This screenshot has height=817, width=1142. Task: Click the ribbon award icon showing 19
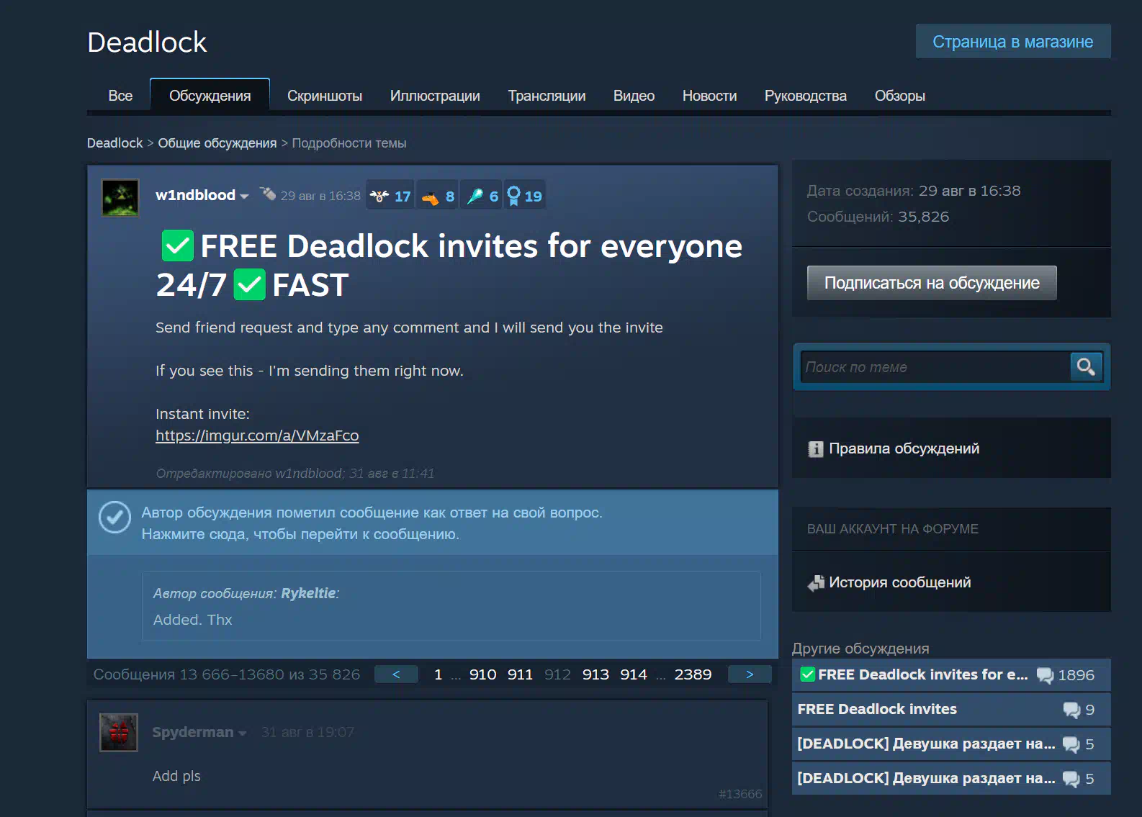point(513,196)
